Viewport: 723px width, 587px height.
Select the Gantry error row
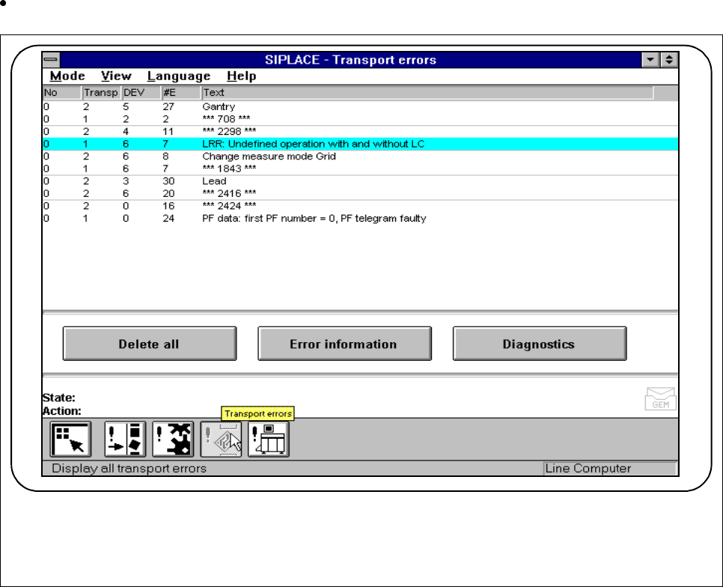(360, 106)
